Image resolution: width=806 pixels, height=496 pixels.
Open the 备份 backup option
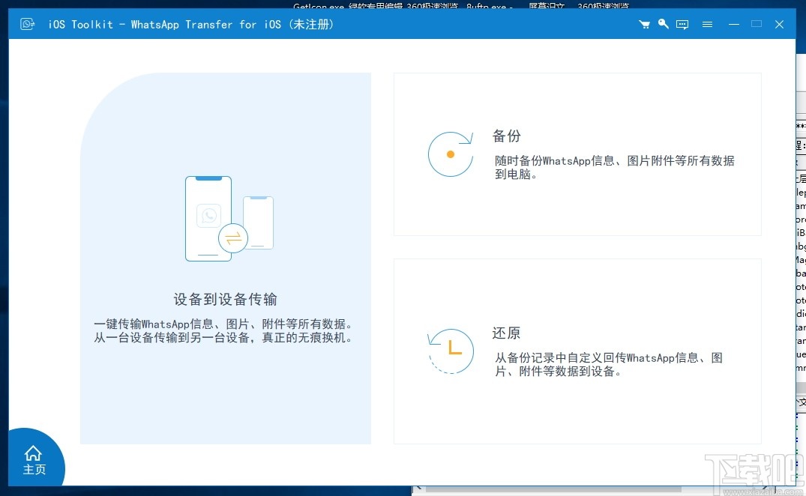(x=577, y=154)
